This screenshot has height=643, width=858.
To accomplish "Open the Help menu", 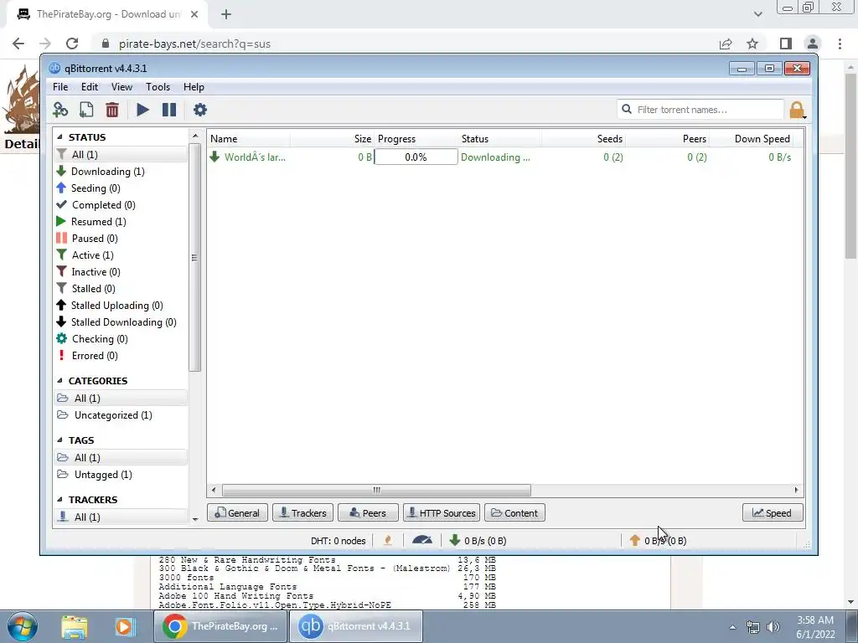I will coord(194,87).
